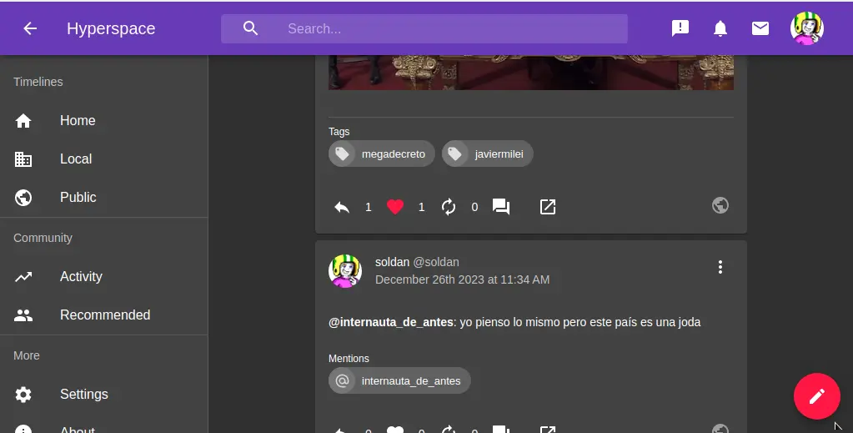Open first post in new window icon
The image size is (853, 433).
(x=548, y=207)
